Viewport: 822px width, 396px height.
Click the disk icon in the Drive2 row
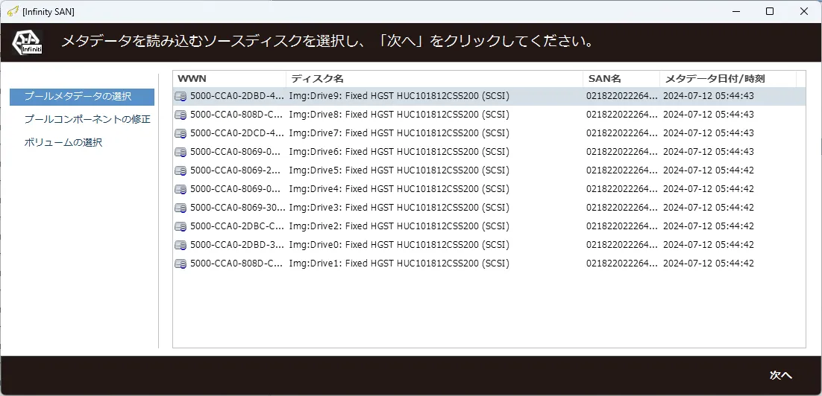click(181, 226)
